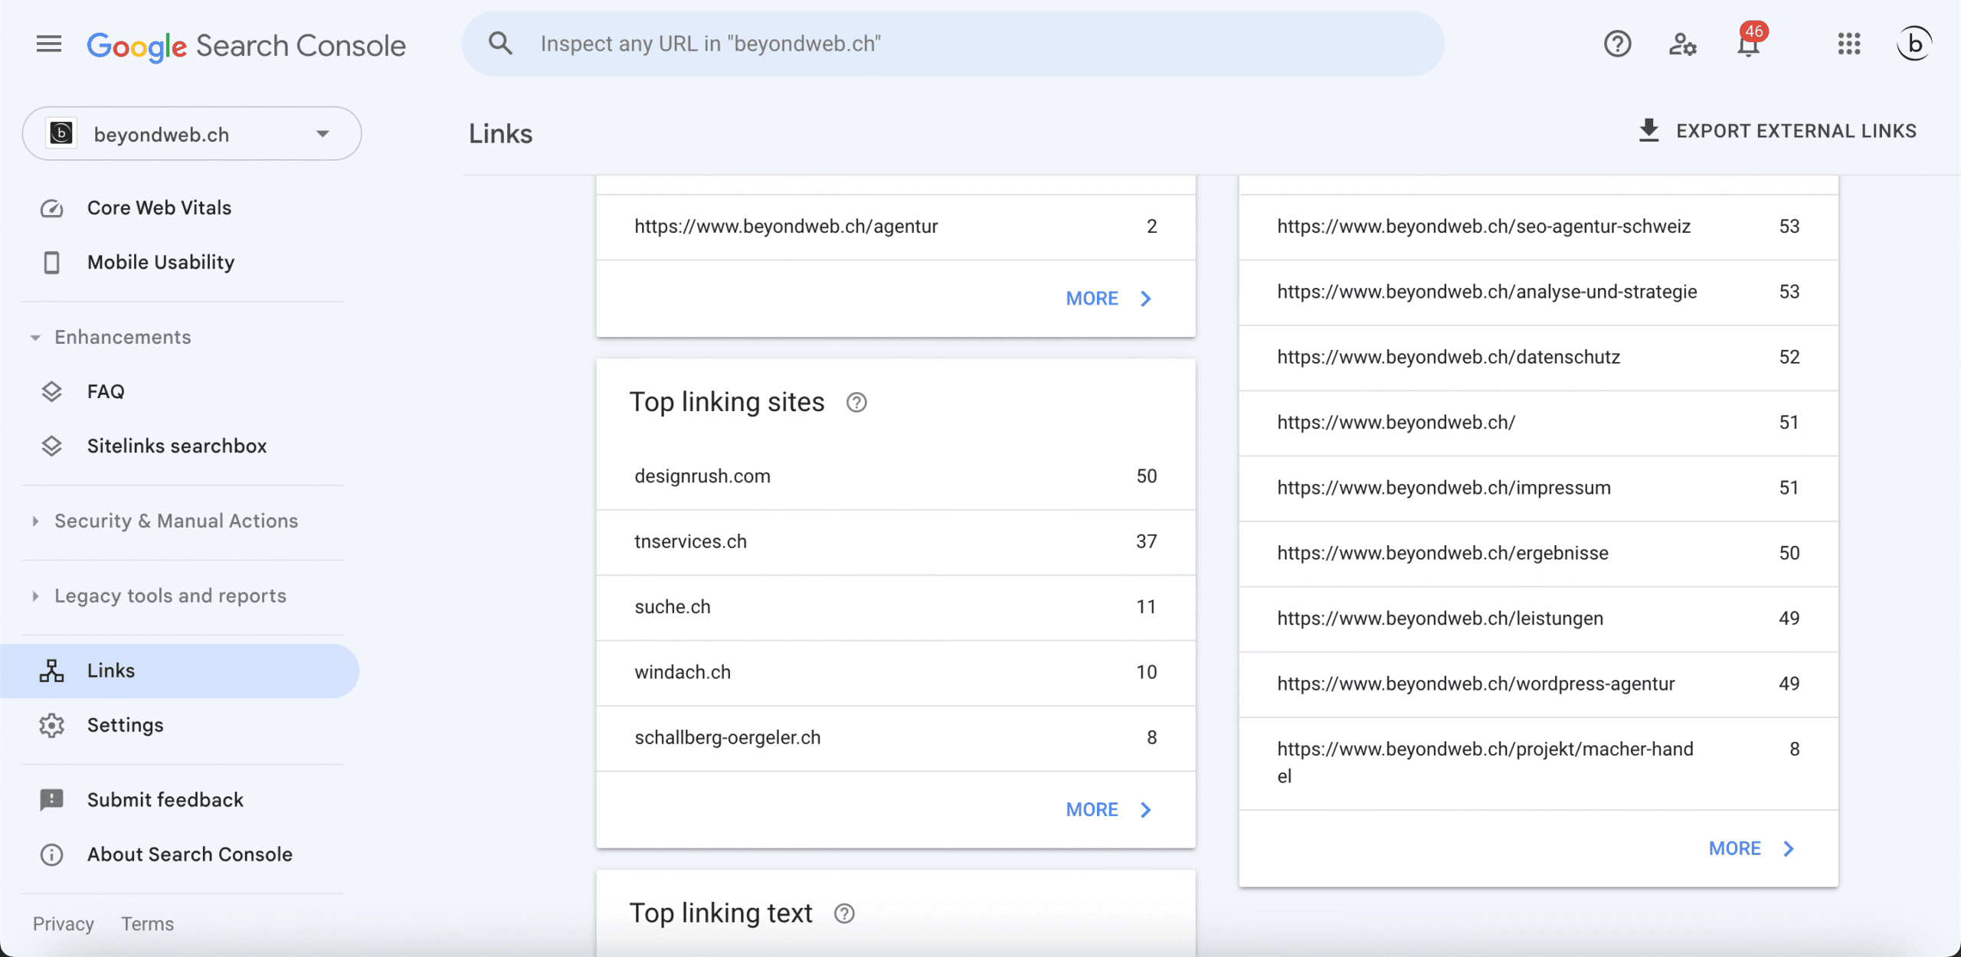
Task: Open MORE below the agentur row
Action: pyautogui.click(x=1108, y=299)
